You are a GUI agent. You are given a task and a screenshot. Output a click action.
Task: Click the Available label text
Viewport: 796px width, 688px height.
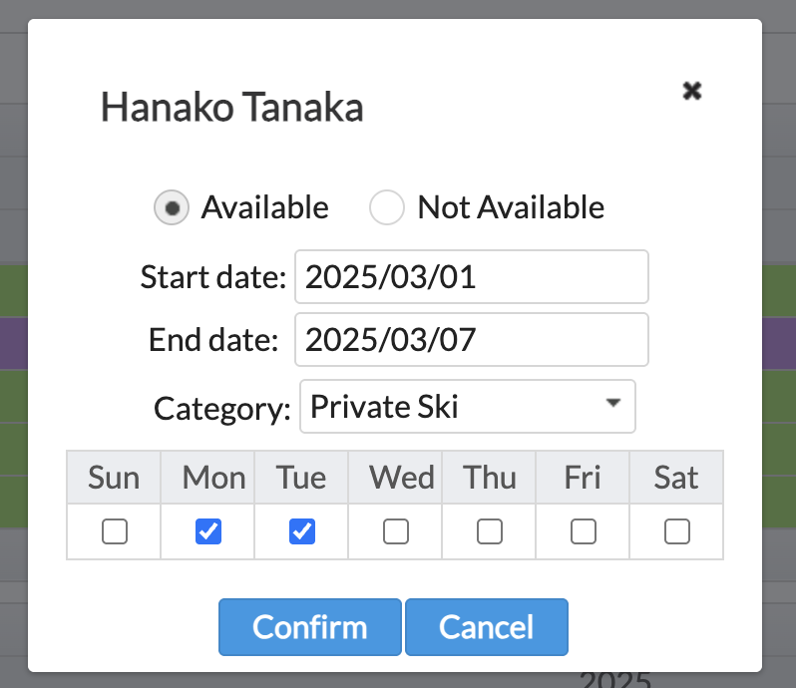point(264,207)
